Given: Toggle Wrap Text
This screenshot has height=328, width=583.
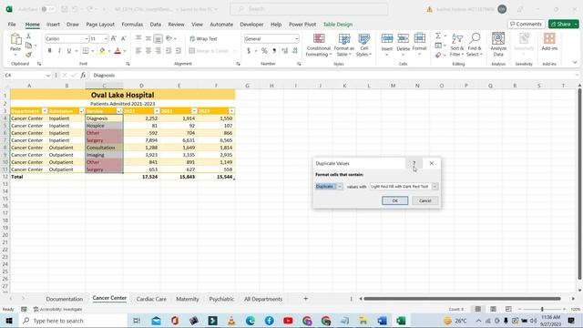Looking at the screenshot, I should 203,38.
